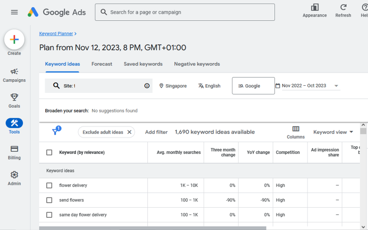Image resolution: width=368 pixels, height=230 pixels.
Task: Click the 'Keyword ideas' group row label
Action: click(x=60, y=171)
